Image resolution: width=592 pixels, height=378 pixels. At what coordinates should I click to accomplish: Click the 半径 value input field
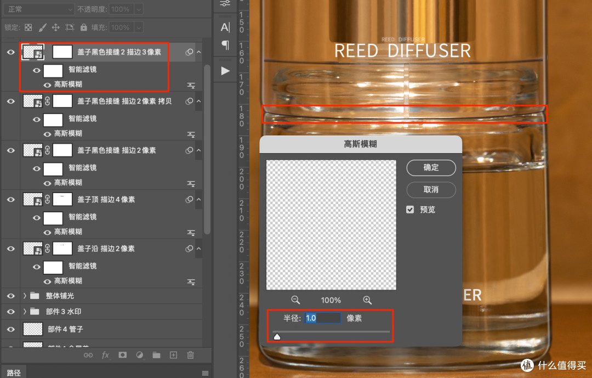pyautogui.click(x=323, y=318)
